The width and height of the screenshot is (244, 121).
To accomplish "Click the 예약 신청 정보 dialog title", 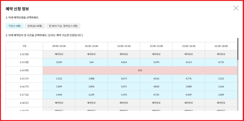I will (x=17, y=9).
